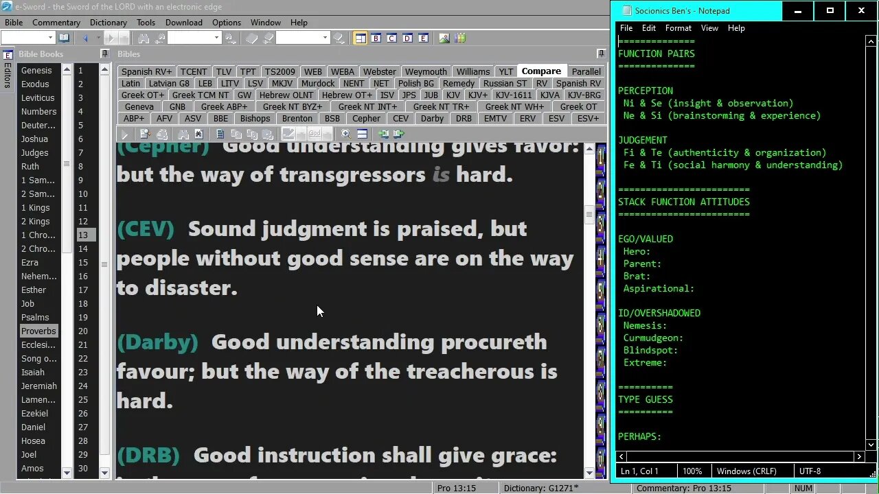Select the Cepher Bible tab
This screenshot has height=494, width=879.
point(366,118)
